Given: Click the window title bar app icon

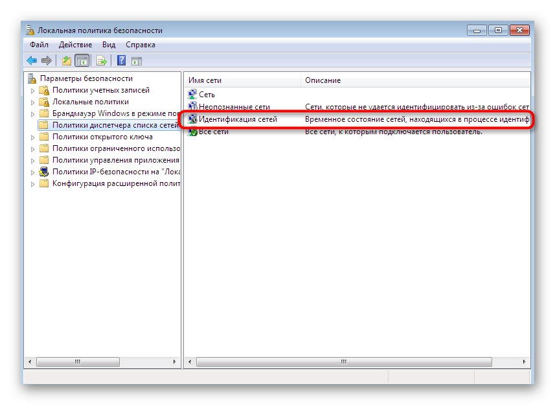Looking at the screenshot, I should [x=30, y=30].
